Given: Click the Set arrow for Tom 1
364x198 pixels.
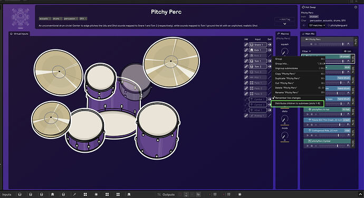Looking at the screenshot, I should [x=270, y=61].
